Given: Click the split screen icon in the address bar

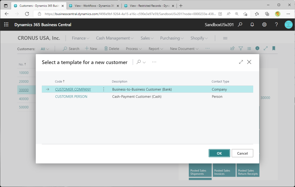Looking at the screenshot, I should tap(220, 14).
